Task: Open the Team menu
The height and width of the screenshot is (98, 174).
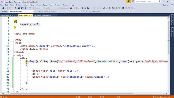Action: pyautogui.click(x=39, y=5)
